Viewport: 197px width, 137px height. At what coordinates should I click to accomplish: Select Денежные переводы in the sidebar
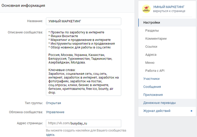159,103
